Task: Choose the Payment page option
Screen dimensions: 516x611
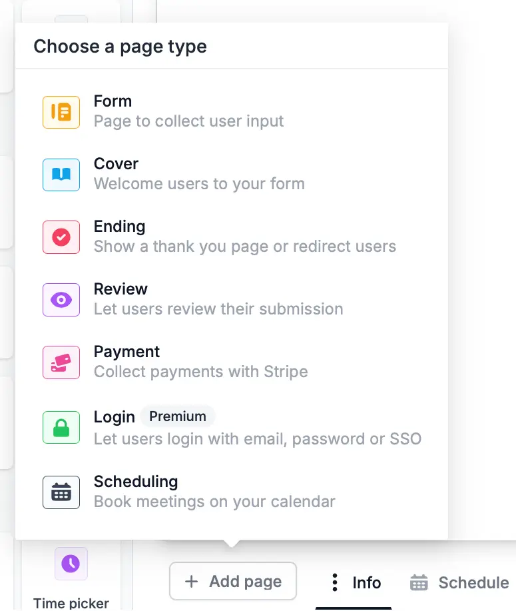Action: coord(232,362)
